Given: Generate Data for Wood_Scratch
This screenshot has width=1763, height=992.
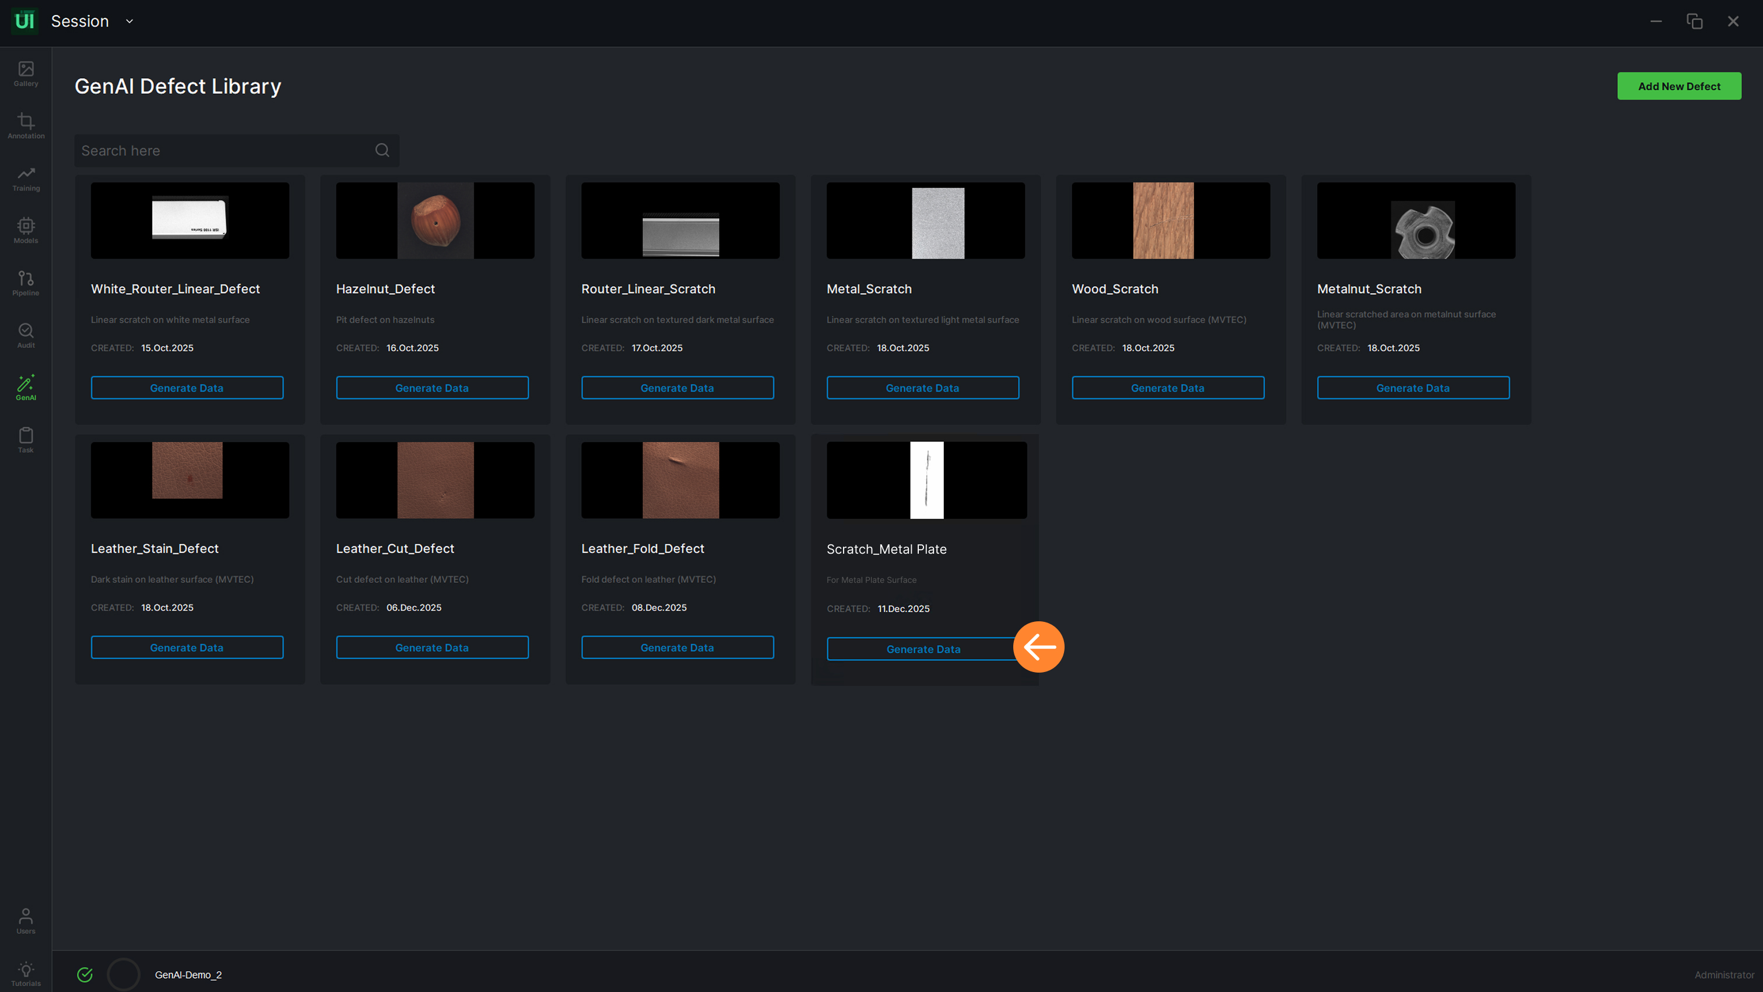Looking at the screenshot, I should coord(1167,388).
